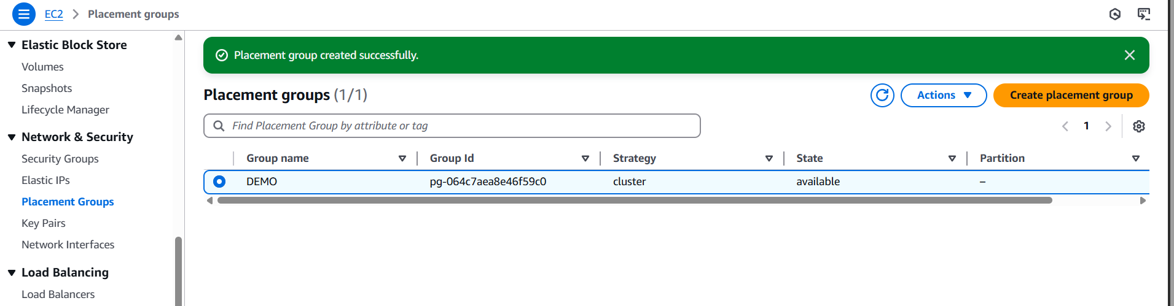Open the hamburger navigation menu
1174x306 pixels.
pyautogui.click(x=24, y=13)
